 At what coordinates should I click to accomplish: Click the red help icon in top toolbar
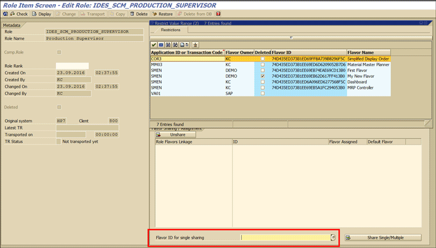coord(219,14)
